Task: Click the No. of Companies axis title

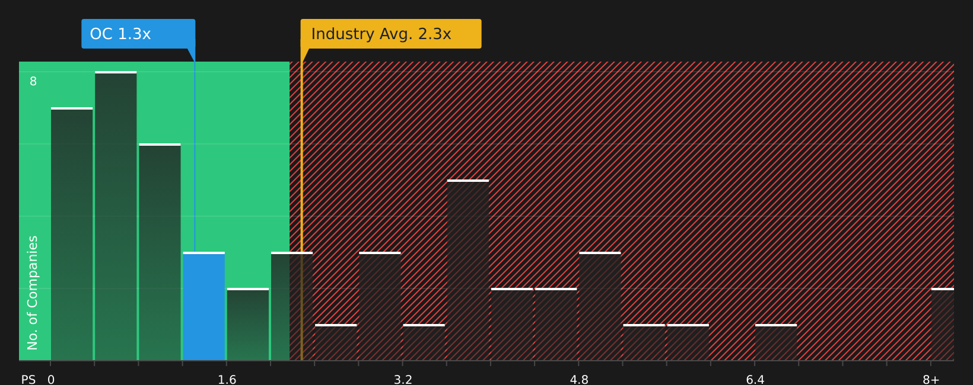Action: click(x=33, y=293)
